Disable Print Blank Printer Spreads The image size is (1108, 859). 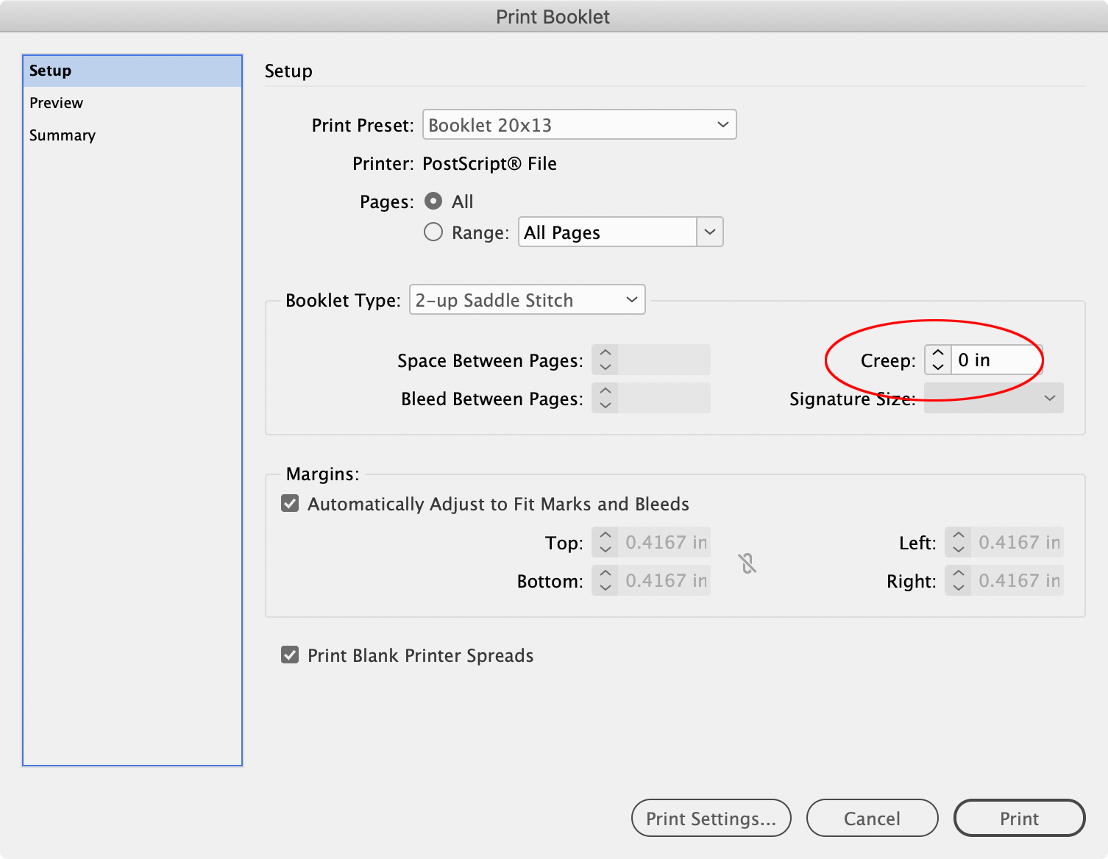289,655
